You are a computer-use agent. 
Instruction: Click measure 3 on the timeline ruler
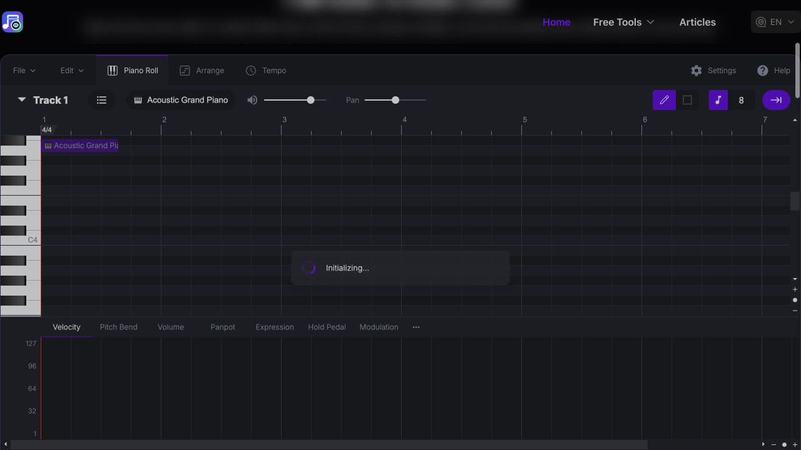tap(284, 119)
